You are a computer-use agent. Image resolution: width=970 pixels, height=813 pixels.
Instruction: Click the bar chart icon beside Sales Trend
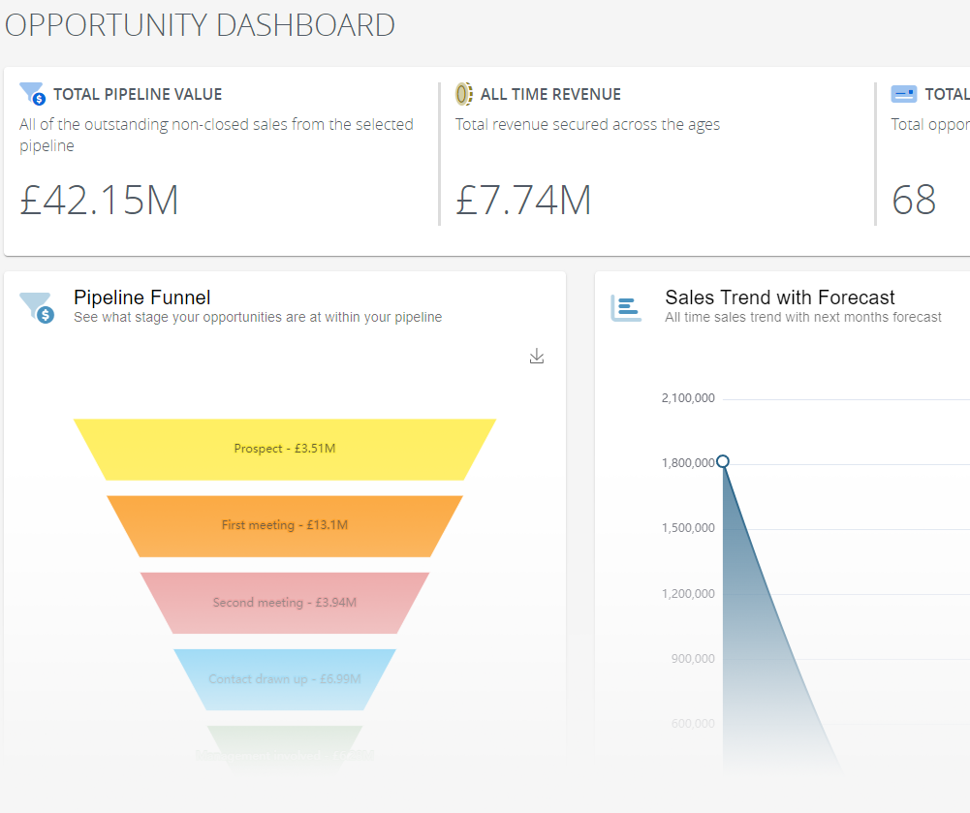point(626,307)
